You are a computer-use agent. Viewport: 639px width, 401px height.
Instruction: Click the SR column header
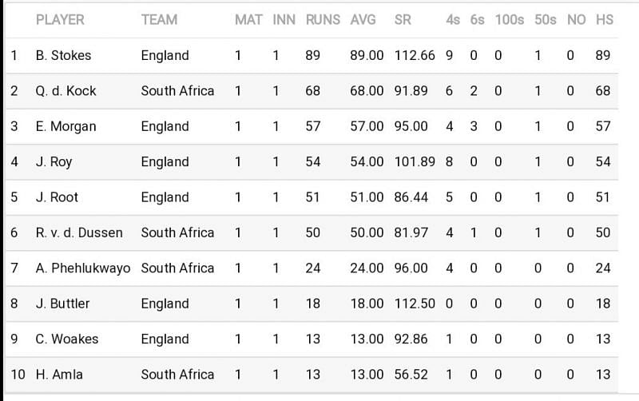point(403,19)
